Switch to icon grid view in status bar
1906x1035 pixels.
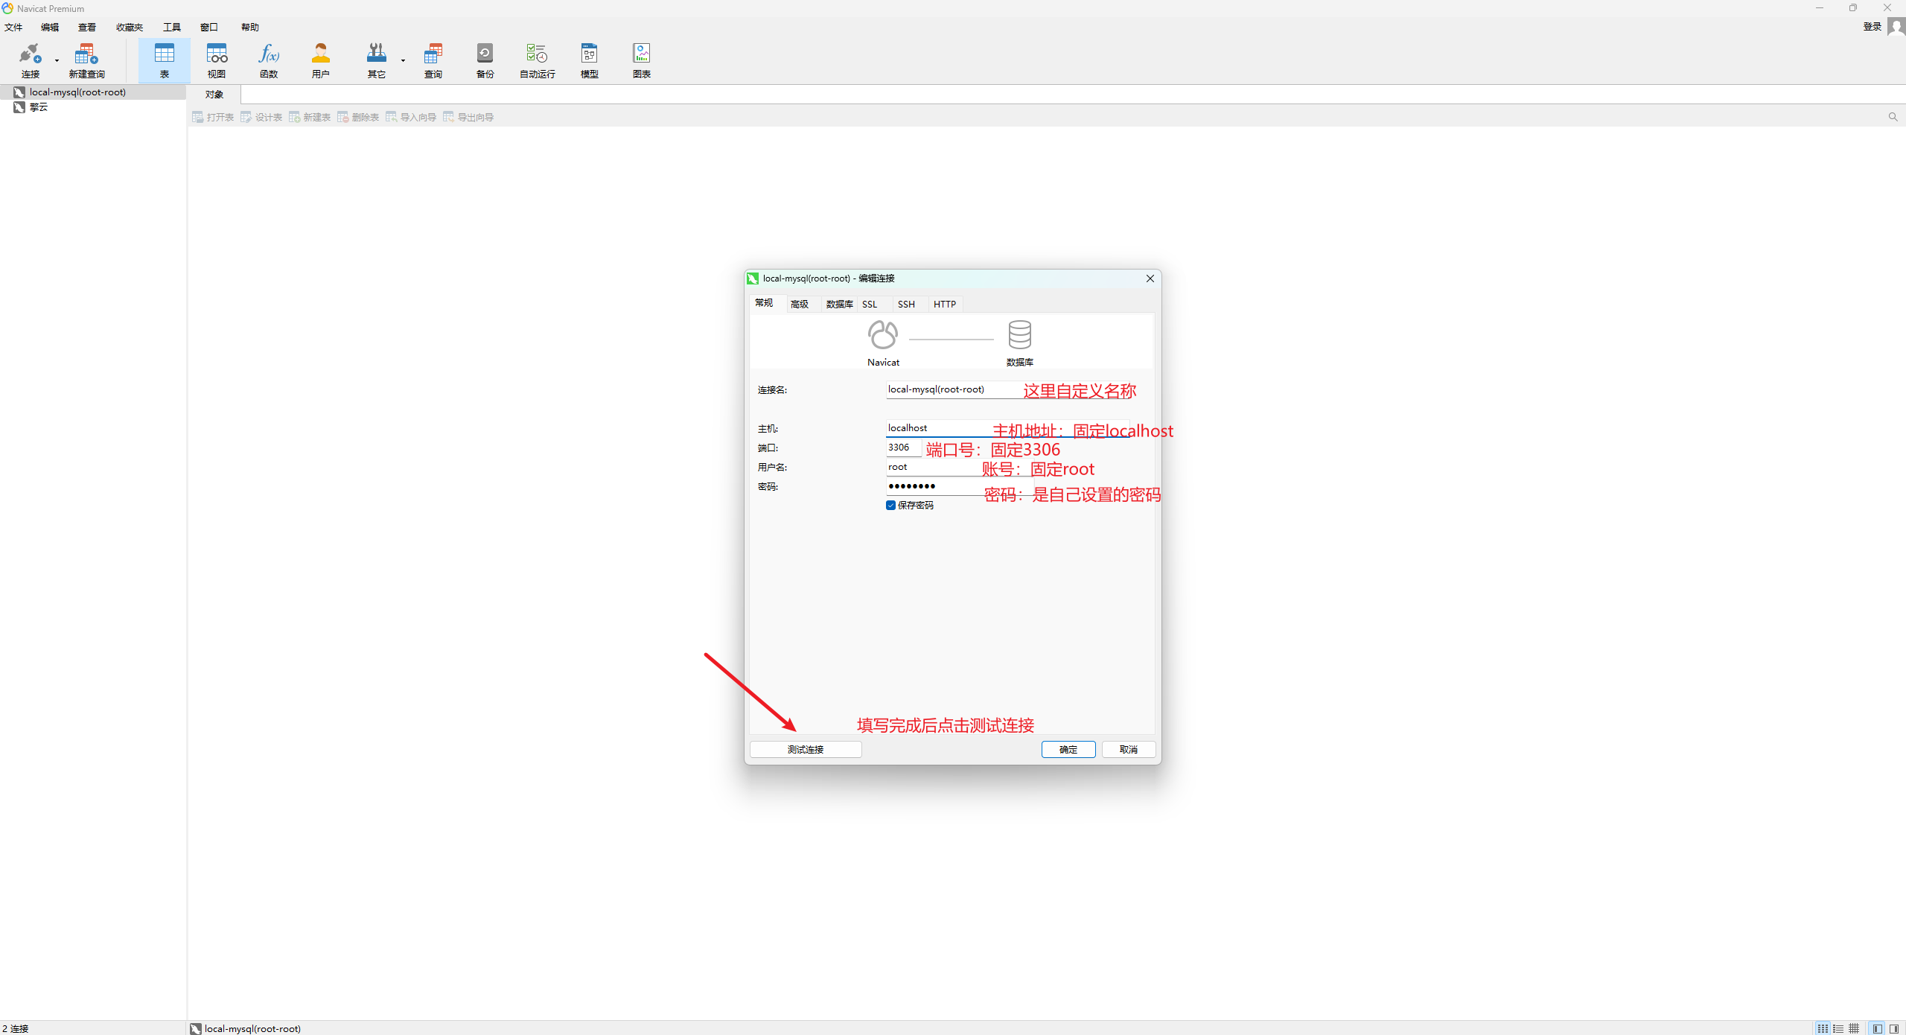coord(1823,1028)
